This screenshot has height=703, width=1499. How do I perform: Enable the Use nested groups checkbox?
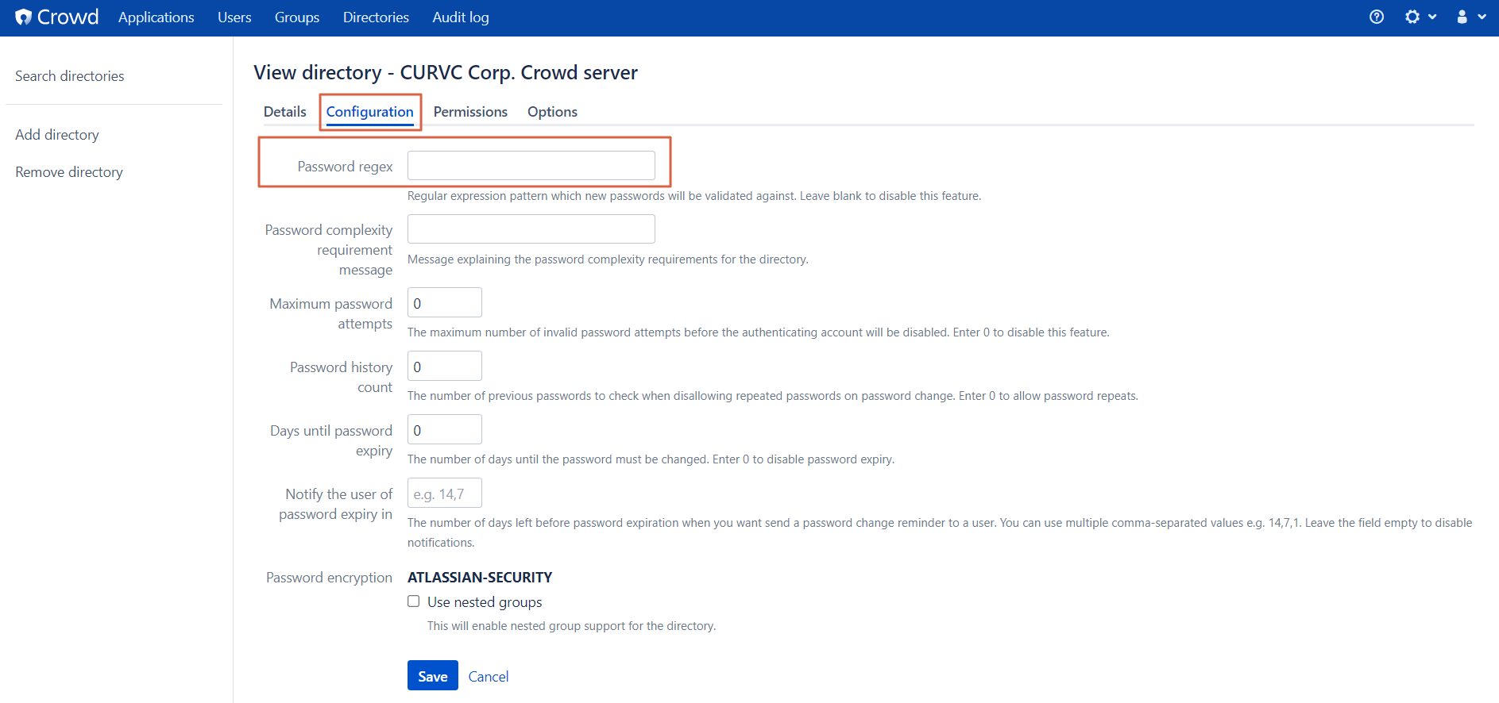click(414, 601)
